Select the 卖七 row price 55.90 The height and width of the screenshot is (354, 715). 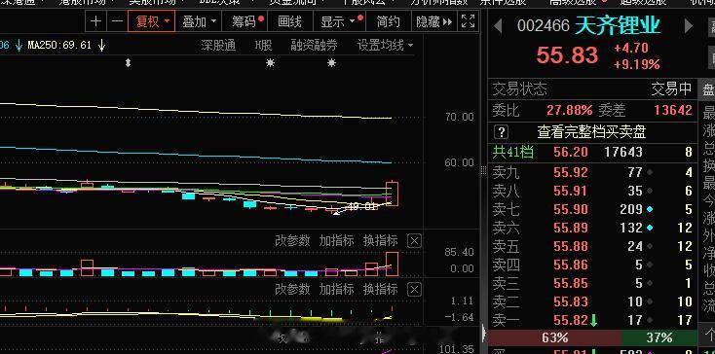pyautogui.click(x=571, y=209)
